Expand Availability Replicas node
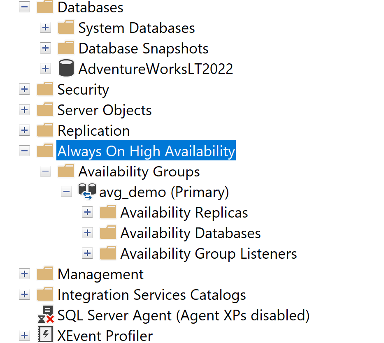Viewport: 384px width, 343px height. pos(87,212)
